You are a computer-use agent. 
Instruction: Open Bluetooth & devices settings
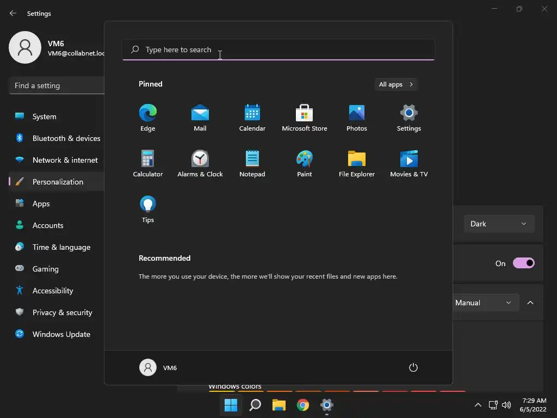pyautogui.click(x=57, y=138)
